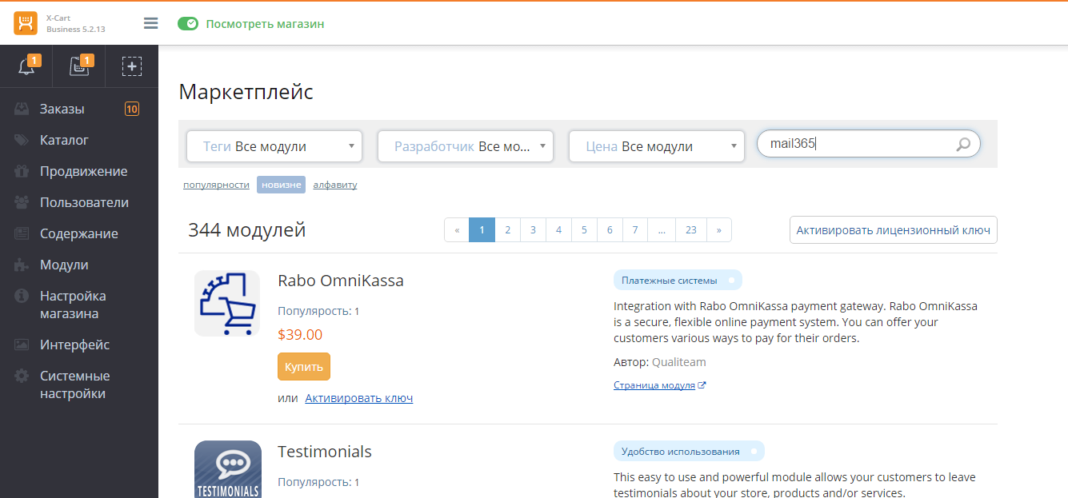The image size is (1068, 498).
Task: Open the notifications bell icon
Action: [26, 66]
